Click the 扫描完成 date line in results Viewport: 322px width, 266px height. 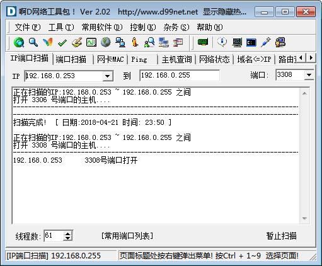[93, 122]
